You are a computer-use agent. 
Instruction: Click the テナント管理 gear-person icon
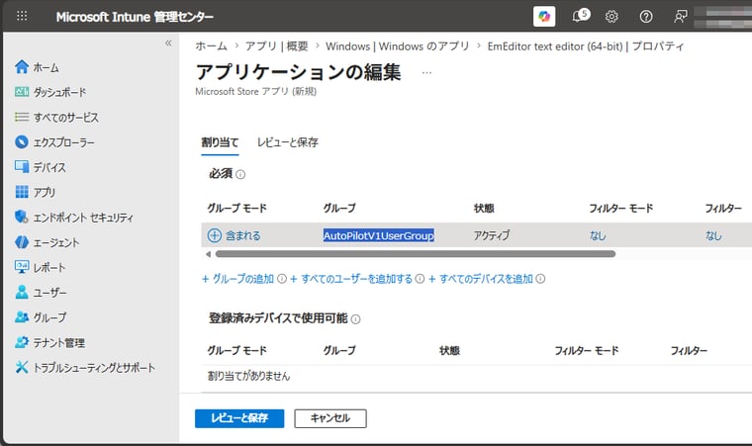pyautogui.click(x=22, y=342)
